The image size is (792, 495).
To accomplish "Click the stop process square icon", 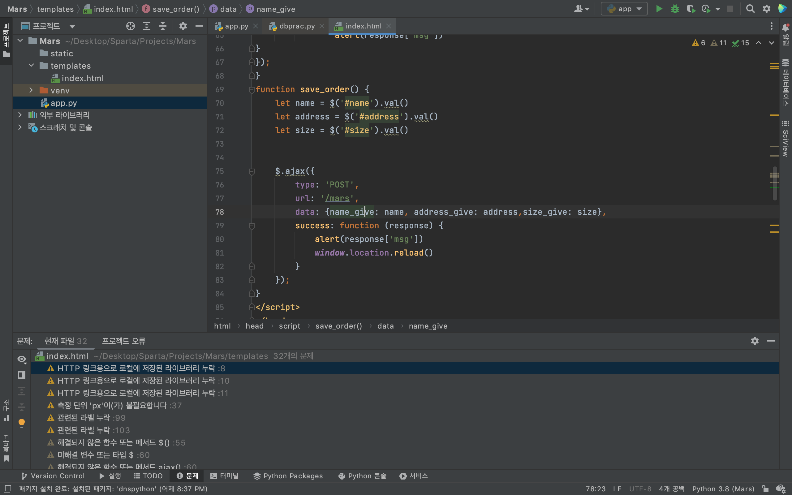I will click(730, 9).
